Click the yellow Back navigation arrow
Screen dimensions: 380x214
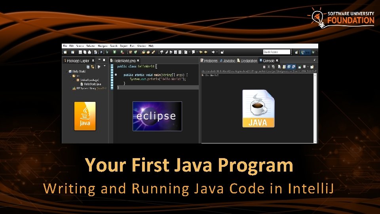(205, 52)
